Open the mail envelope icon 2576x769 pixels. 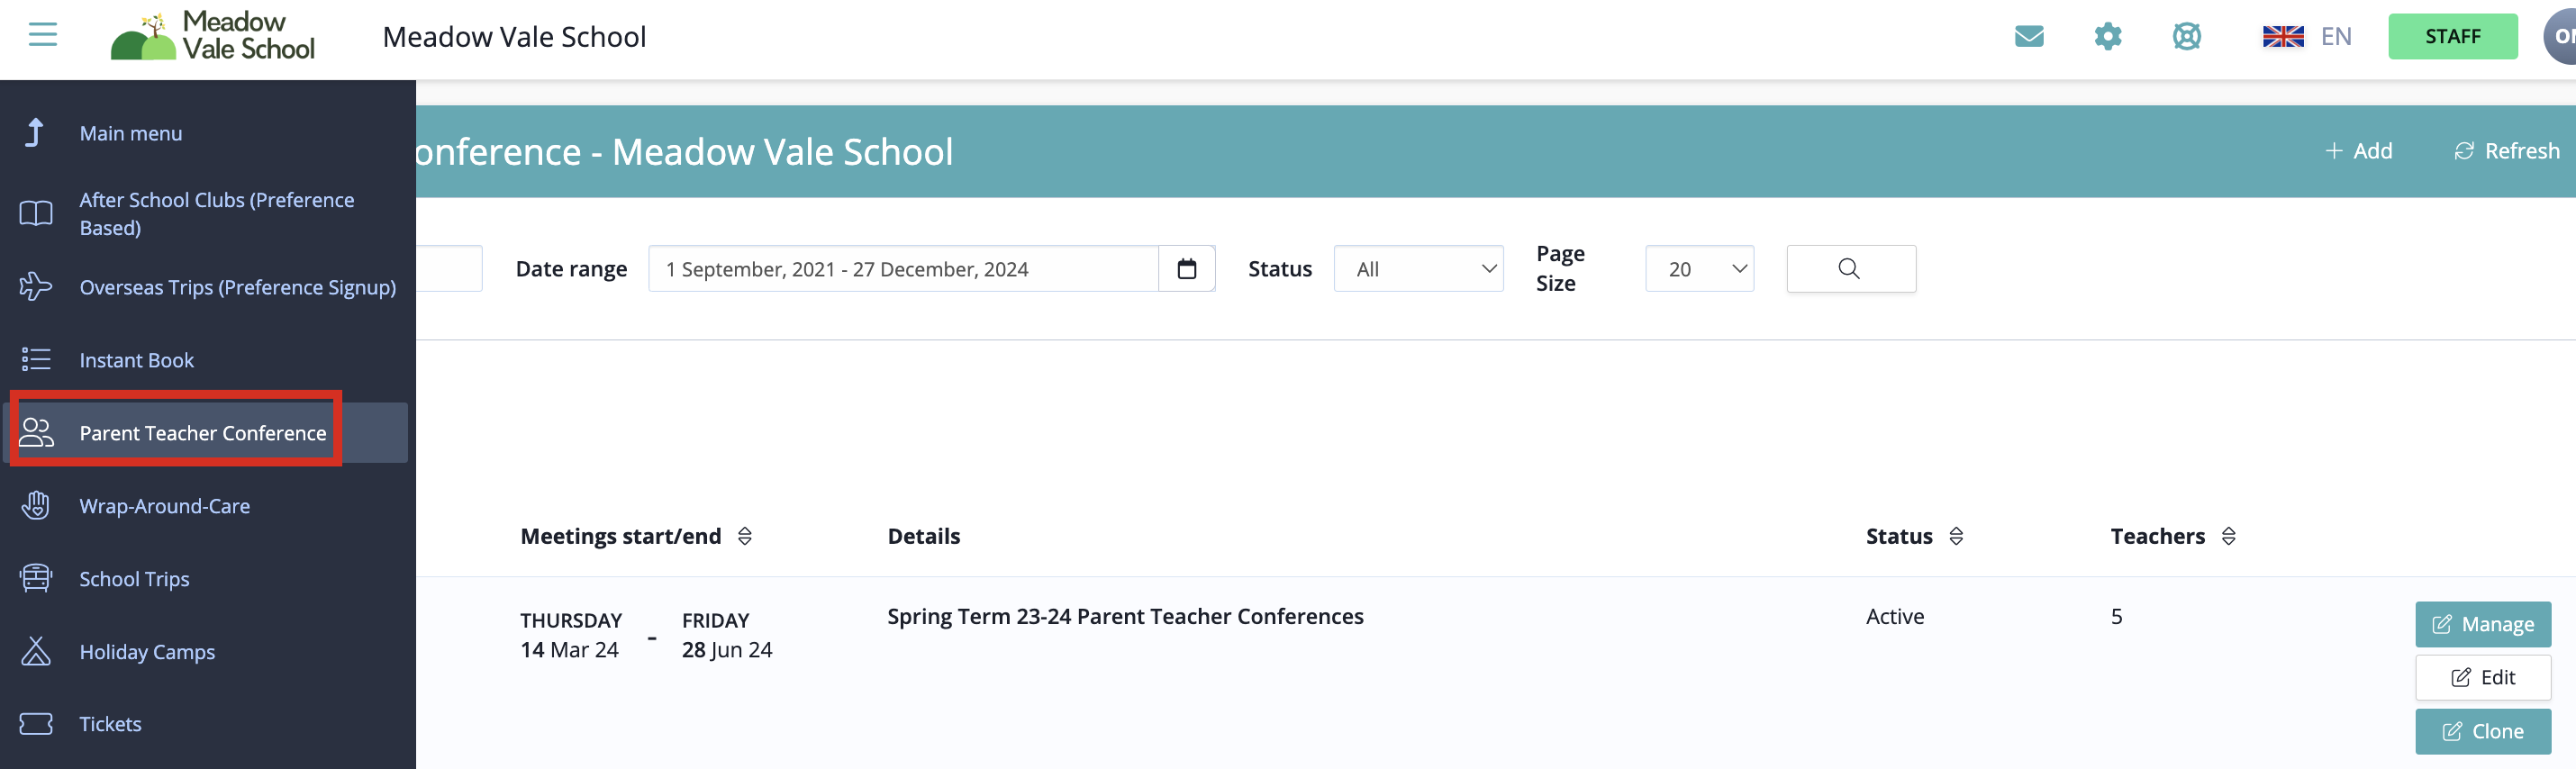point(2028,37)
